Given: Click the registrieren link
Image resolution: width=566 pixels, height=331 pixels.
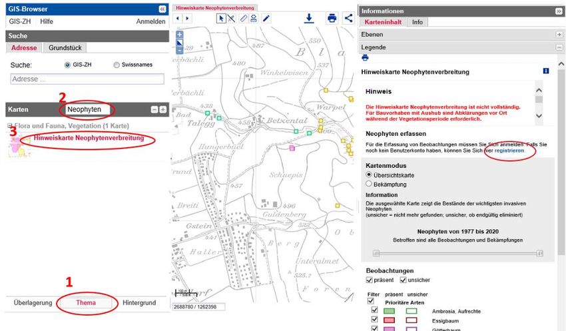Looking at the screenshot, I should (509, 151).
